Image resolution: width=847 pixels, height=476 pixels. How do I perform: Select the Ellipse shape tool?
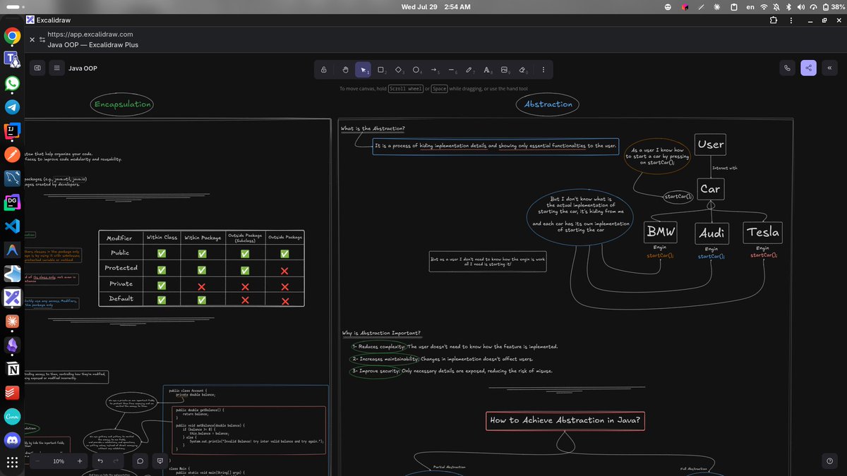[x=416, y=70]
